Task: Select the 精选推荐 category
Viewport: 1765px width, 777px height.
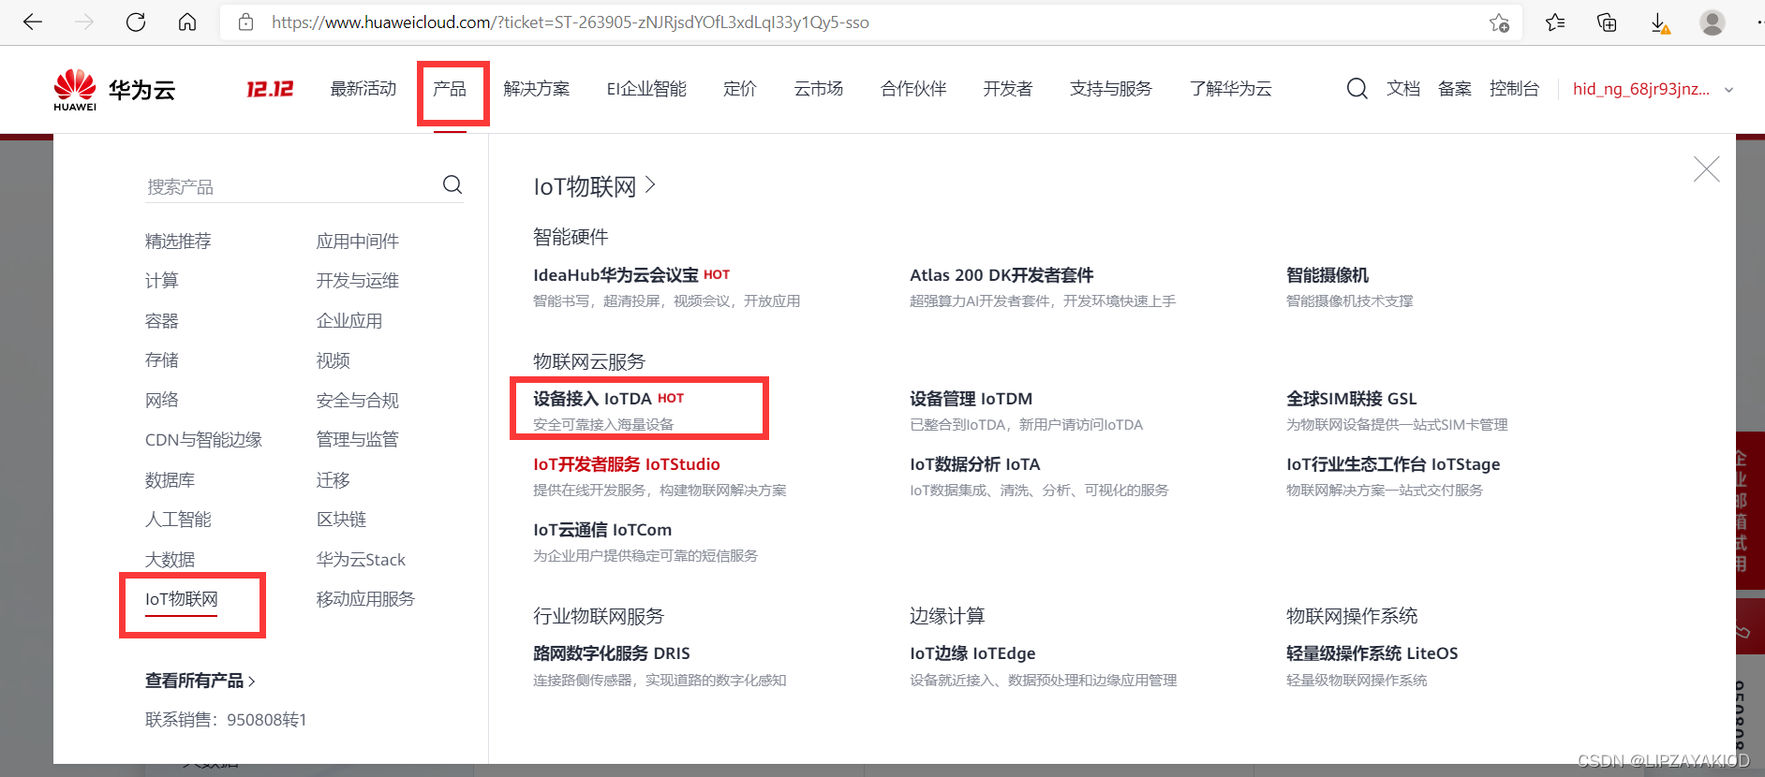Action: (178, 242)
